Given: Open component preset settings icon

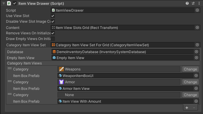Looking at the screenshot, I should (193, 3).
